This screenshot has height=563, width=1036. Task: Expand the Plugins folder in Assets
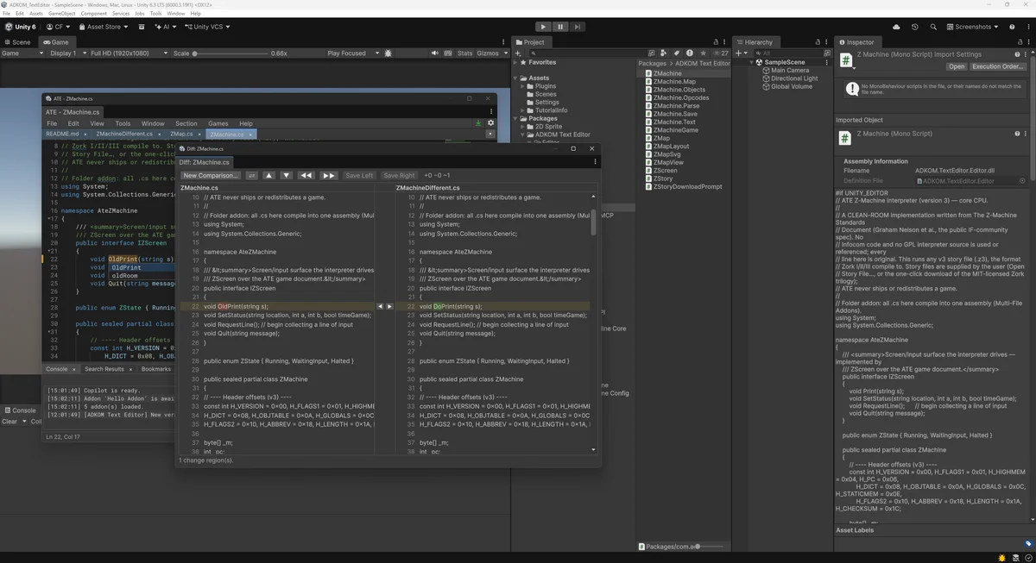click(x=524, y=86)
